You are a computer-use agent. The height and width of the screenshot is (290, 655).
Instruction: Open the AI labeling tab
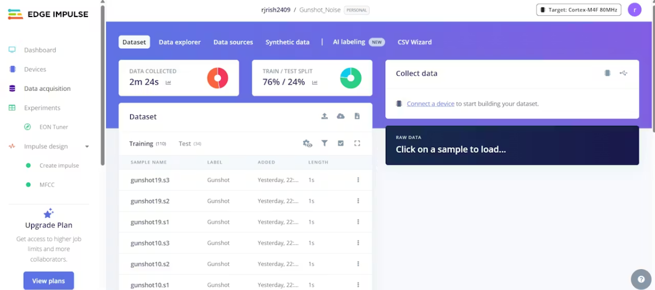coord(358,42)
